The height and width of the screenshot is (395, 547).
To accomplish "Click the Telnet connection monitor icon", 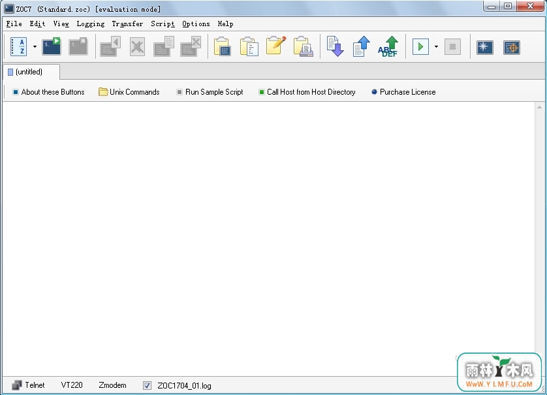I will click(17, 385).
